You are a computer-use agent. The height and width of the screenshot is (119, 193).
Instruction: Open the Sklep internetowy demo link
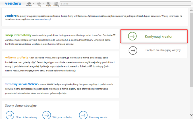(26, 117)
